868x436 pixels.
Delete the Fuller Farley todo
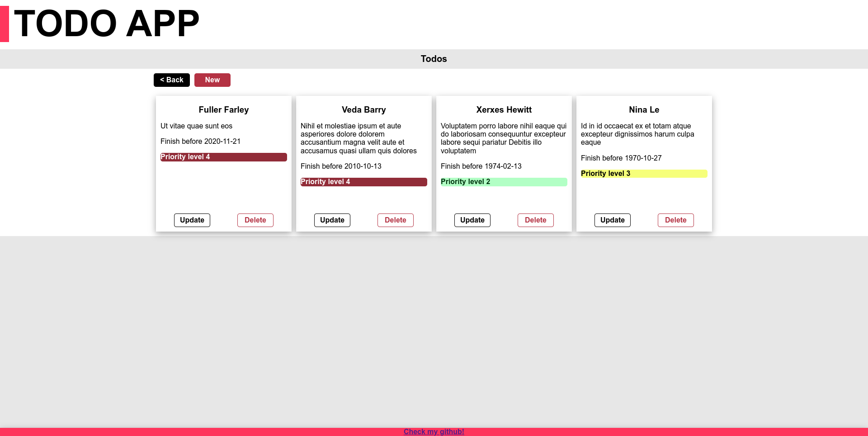coord(255,220)
